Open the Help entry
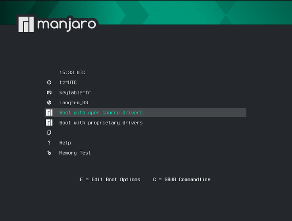 (x=65, y=143)
